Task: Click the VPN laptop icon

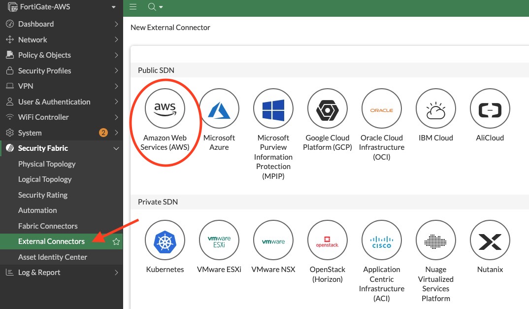Action: tap(10, 86)
